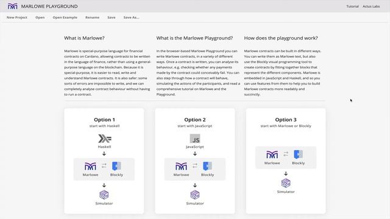Click the Marlowe icon in Option 1
The height and width of the screenshot is (219, 390).
90,166
